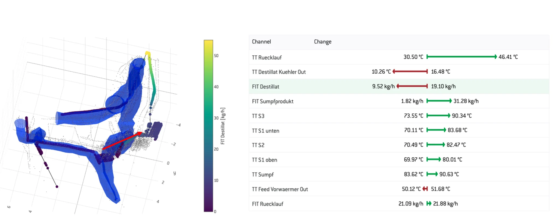557x222 pixels.
Task: Click the green change arrow for TT S3
Action: 438,115
